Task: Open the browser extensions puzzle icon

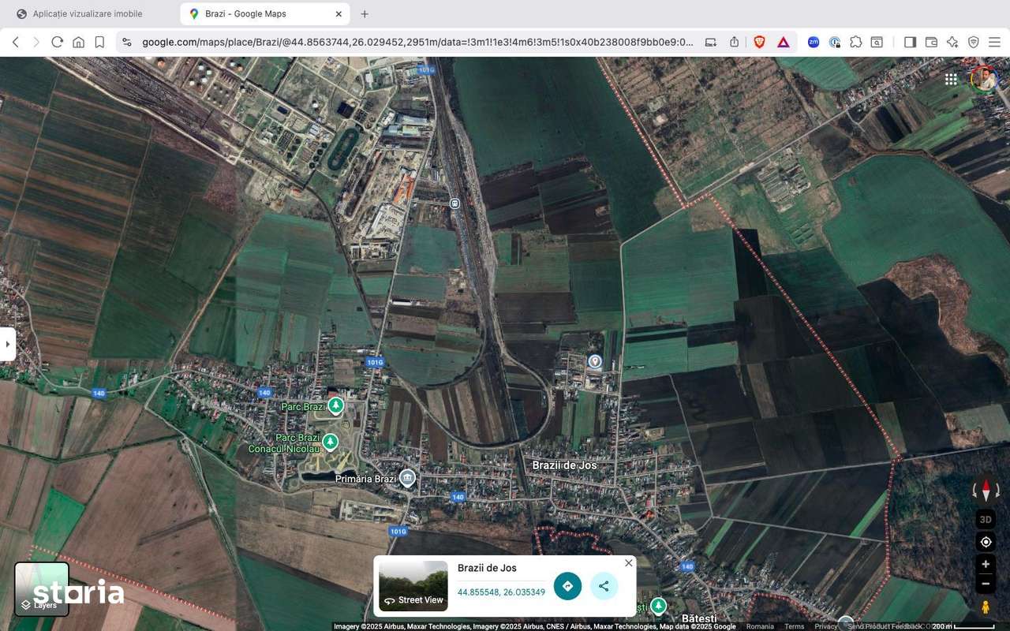Action: [x=855, y=42]
